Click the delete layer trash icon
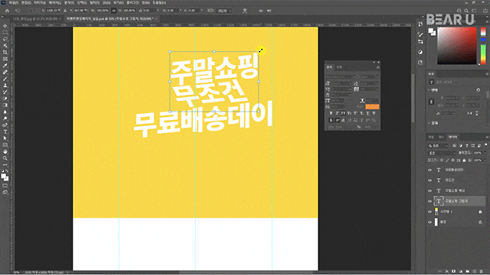The image size is (490, 275). [482, 272]
